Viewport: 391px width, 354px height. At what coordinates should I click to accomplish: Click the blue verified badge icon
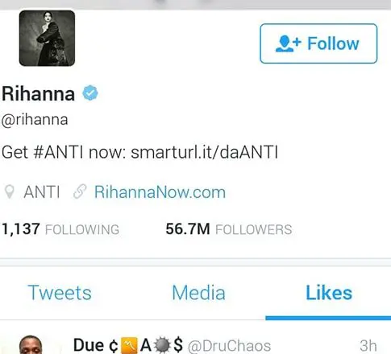coord(90,93)
